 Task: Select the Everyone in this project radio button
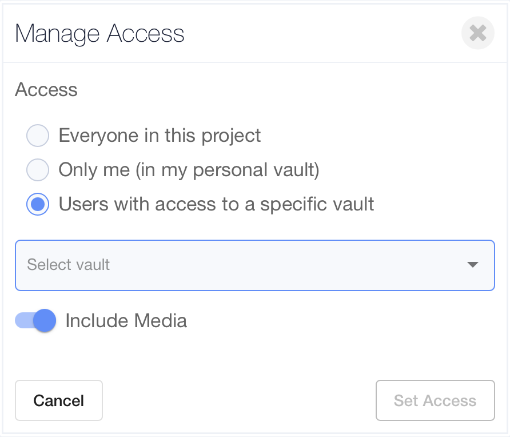pos(38,136)
